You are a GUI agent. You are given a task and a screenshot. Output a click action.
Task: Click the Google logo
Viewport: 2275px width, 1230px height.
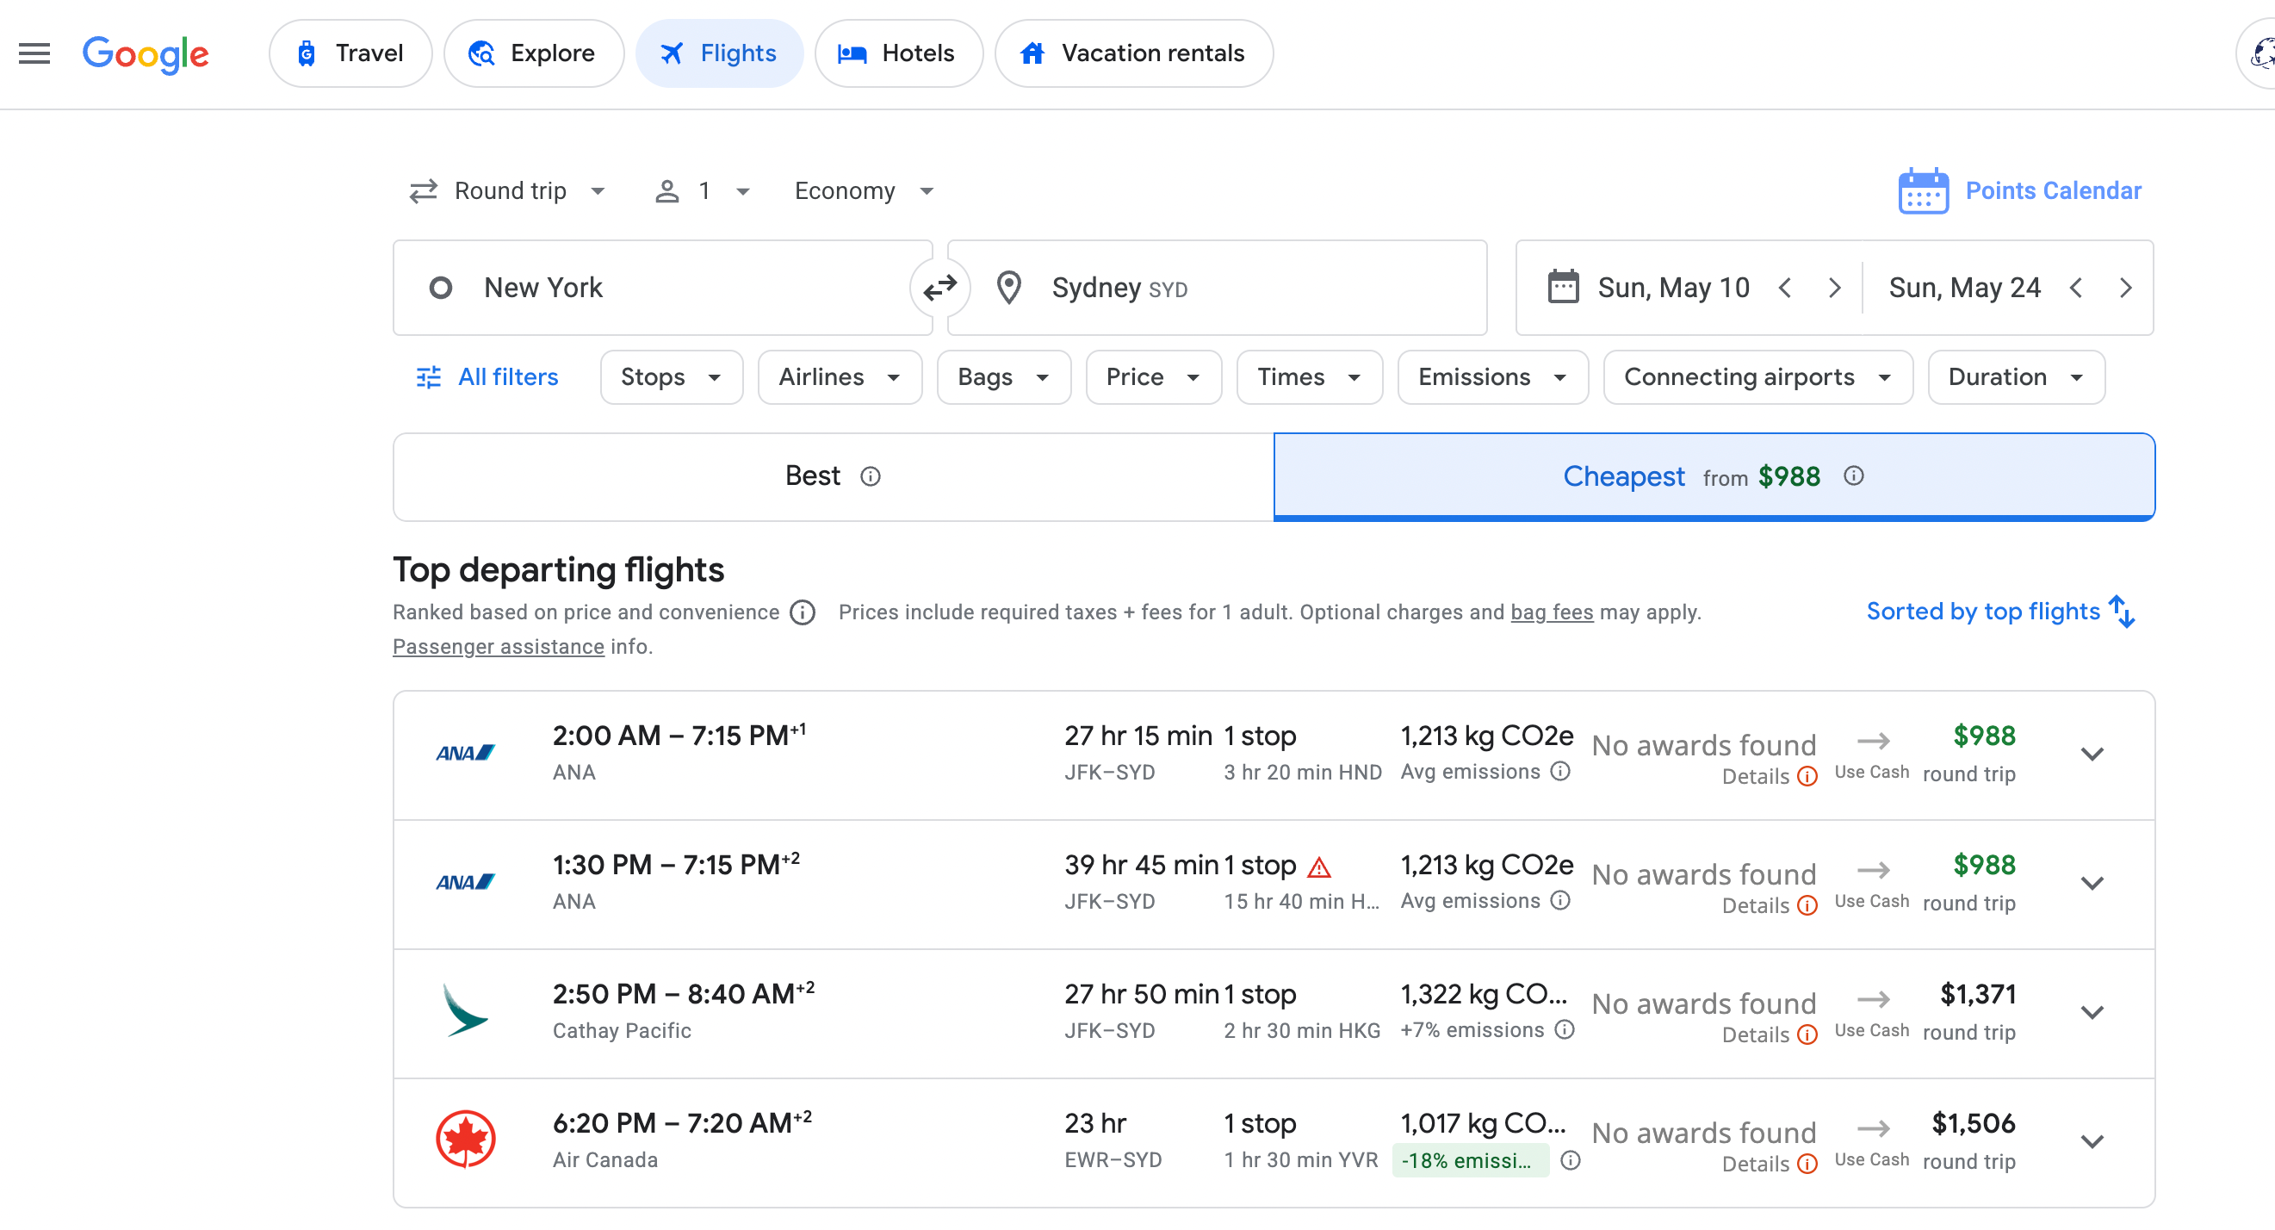point(146,55)
